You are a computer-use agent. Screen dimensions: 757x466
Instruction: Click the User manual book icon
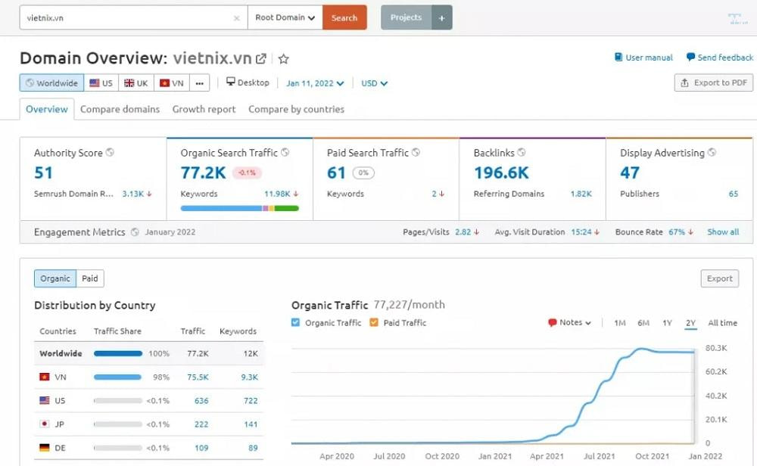[x=618, y=57]
